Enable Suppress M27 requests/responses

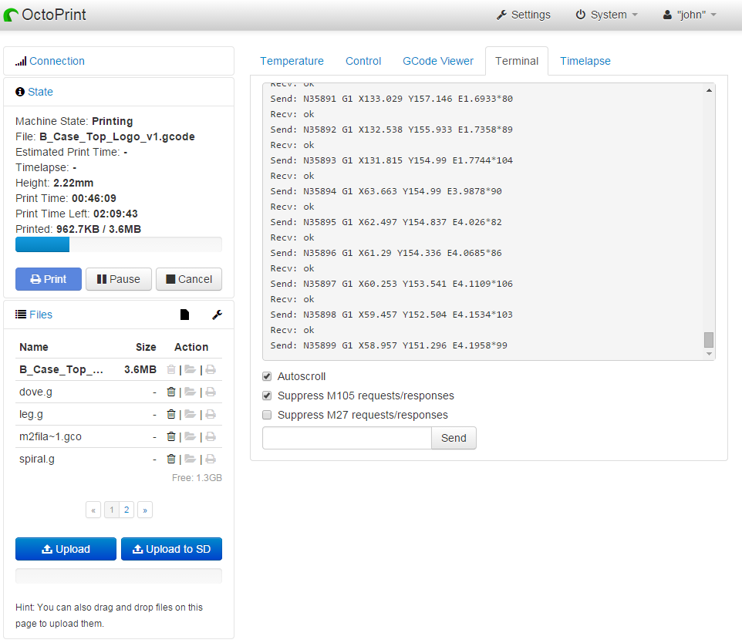tap(267, 416)
